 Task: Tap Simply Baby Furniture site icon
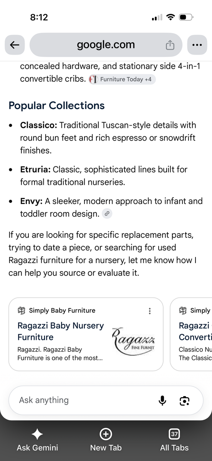click(22, 310)
